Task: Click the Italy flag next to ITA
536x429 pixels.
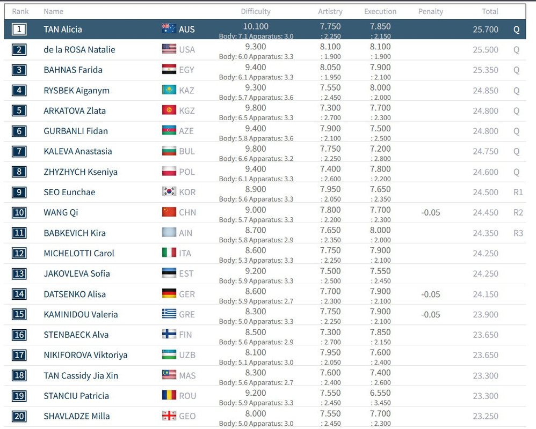Action: pos(169,253)
